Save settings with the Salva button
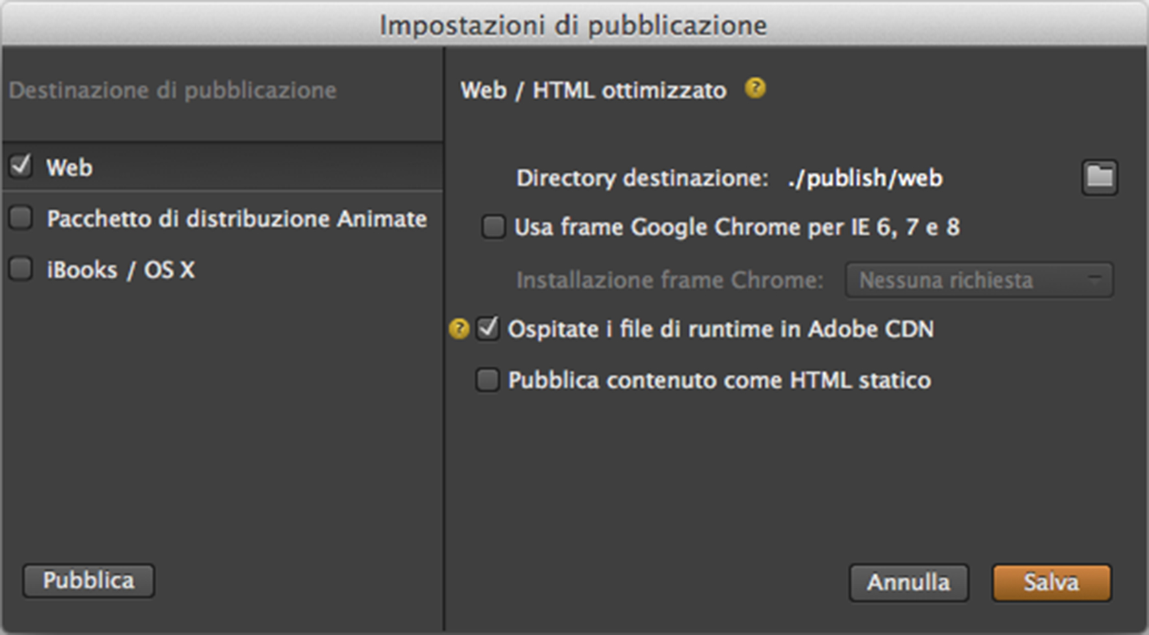The width and height of the screenshot is (1149, 635). (x=1051, y=582)
